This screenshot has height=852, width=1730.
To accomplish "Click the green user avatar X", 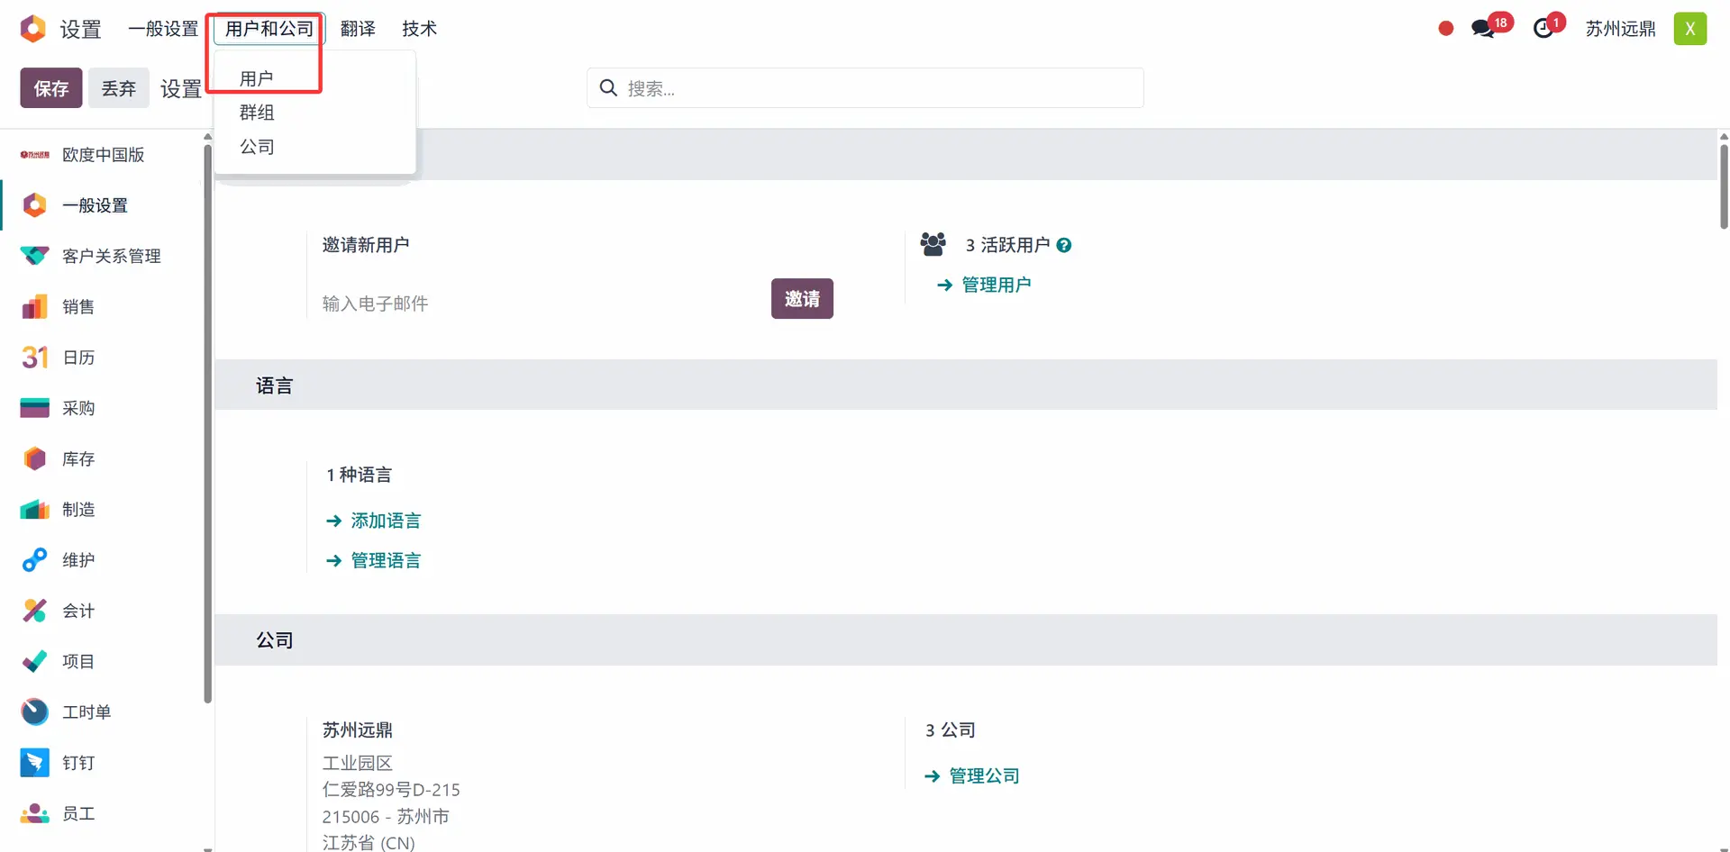I will (x=1689, y=29).
